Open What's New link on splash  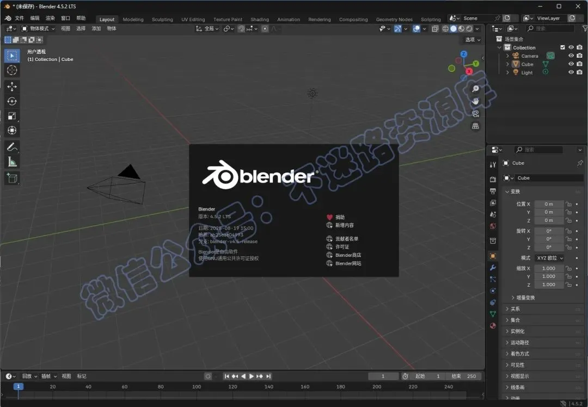click(x=340, y=225)
